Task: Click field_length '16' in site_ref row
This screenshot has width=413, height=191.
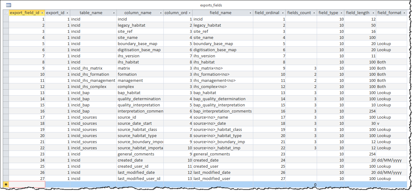Action: (x=360, y=31)
